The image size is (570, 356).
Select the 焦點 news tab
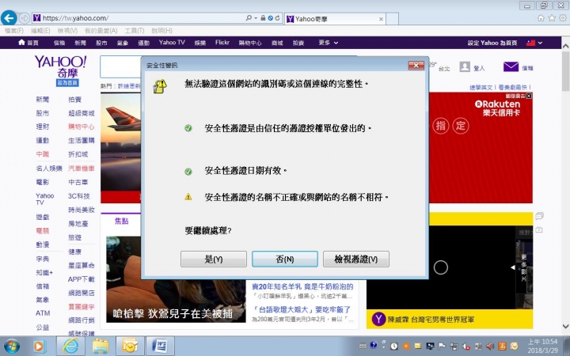coord(121,222)
